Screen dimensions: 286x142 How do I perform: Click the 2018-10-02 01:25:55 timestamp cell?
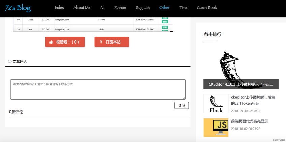coord(145,20)
